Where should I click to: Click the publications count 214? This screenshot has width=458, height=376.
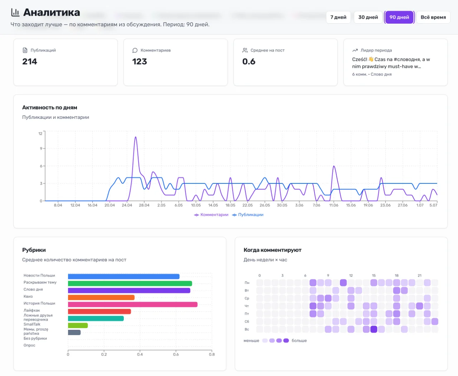(x=30, y=62)
